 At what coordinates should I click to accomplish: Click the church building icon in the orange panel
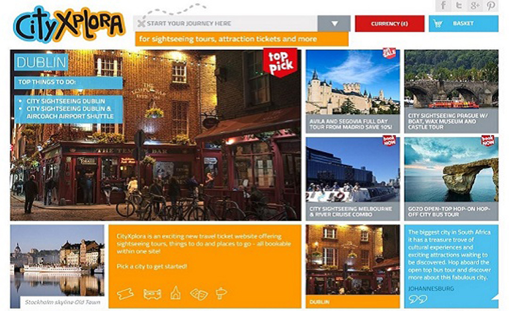[x=175, y=292]
